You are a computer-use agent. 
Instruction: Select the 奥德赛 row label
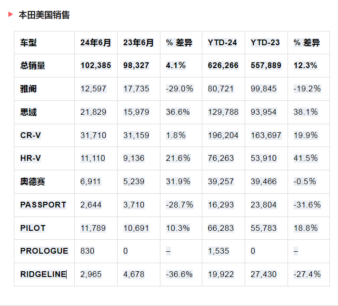(33, 182)
